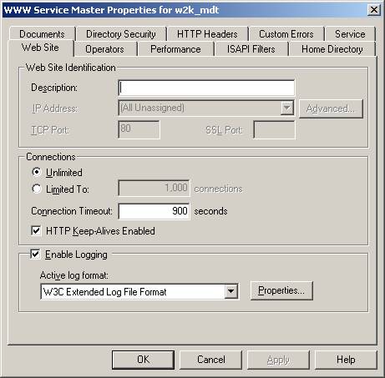Viewport: 385px width, 378px height.
Task: Open the Home Directory tab
Action: coord(332,49)
